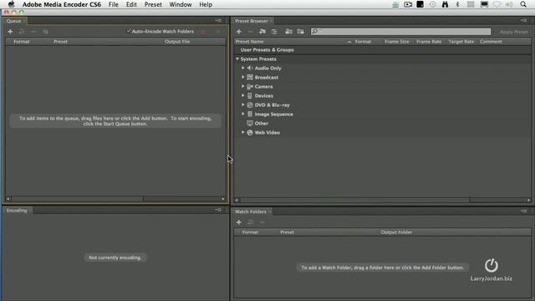The image size is (535, 301).
Task: Click the Import Presets icon
Action: click(x=288, y=32)
